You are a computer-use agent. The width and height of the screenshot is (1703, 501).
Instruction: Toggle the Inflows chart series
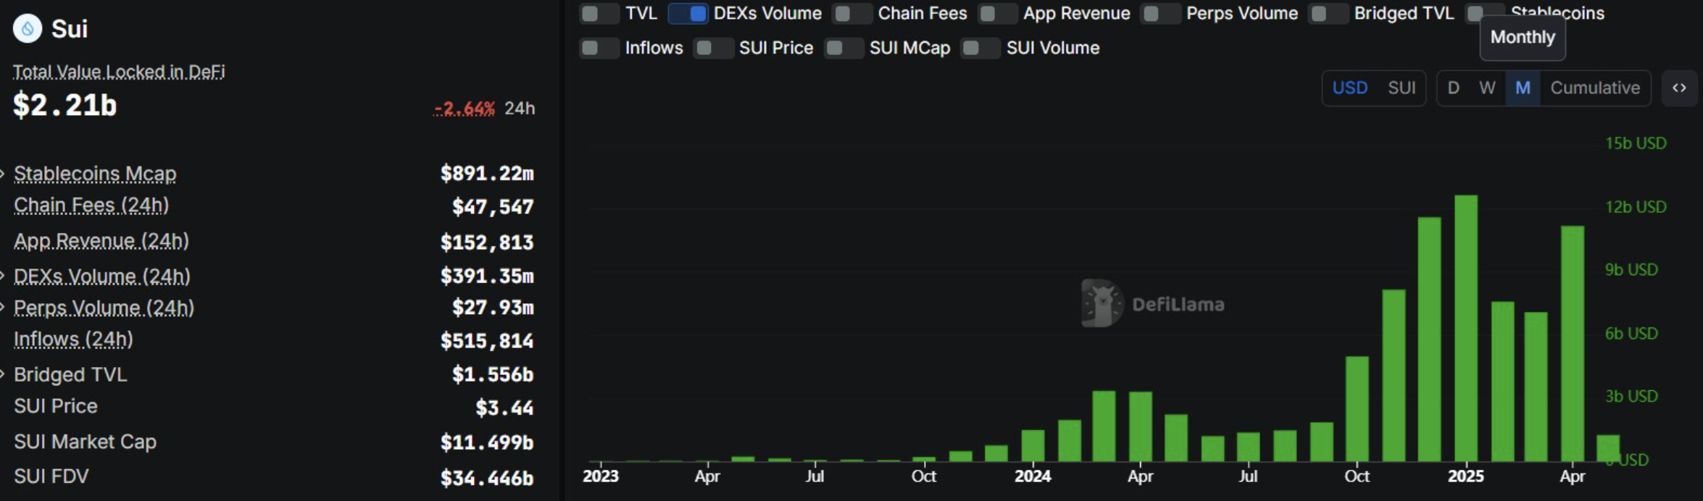pos(599,48)
